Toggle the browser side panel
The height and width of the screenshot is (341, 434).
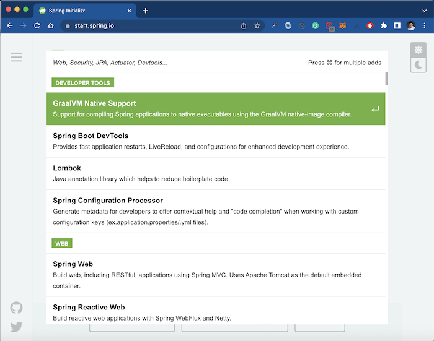pos(397,26)
